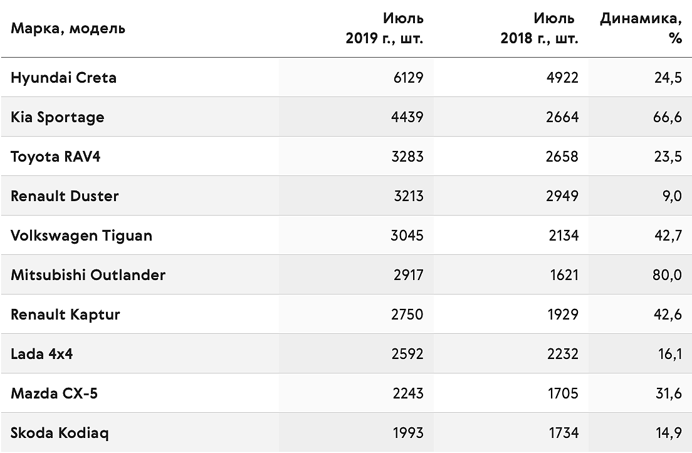The height and width of the screenshot is (453, 692).
Task: Select the 2664 value in Kia Sportage row
Action: [x=562, y=117]
